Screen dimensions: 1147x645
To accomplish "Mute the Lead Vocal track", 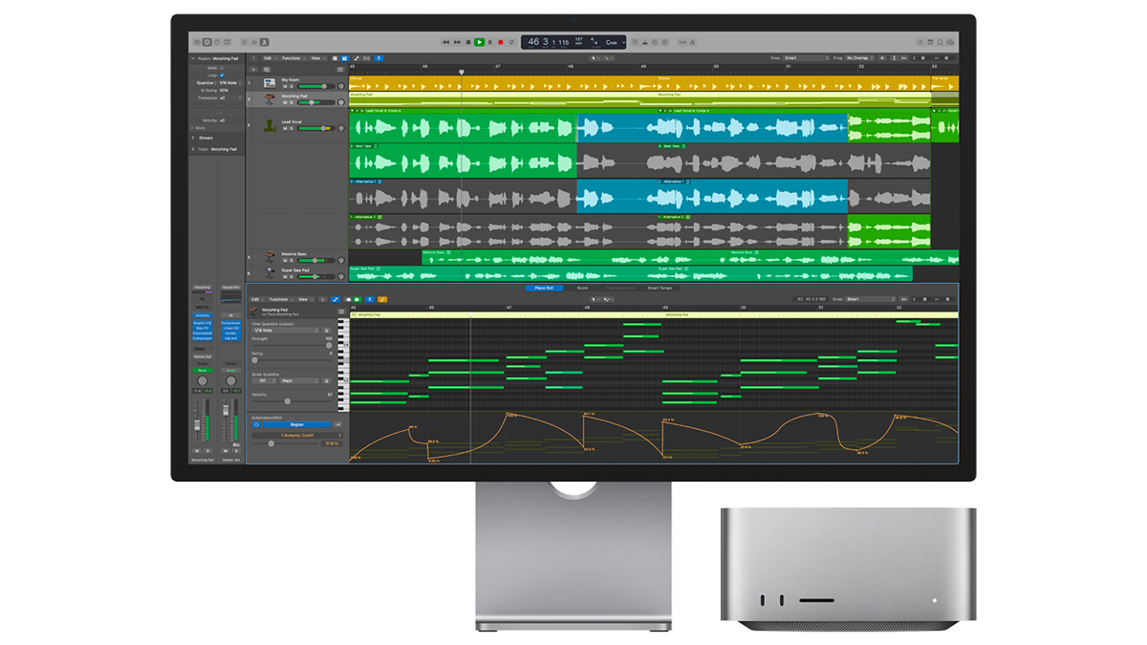I will [285, 127].
